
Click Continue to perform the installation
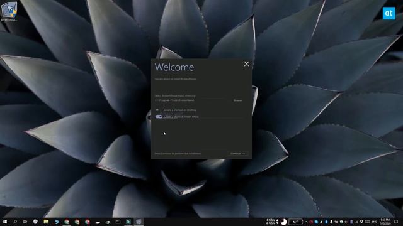[237, 153]
